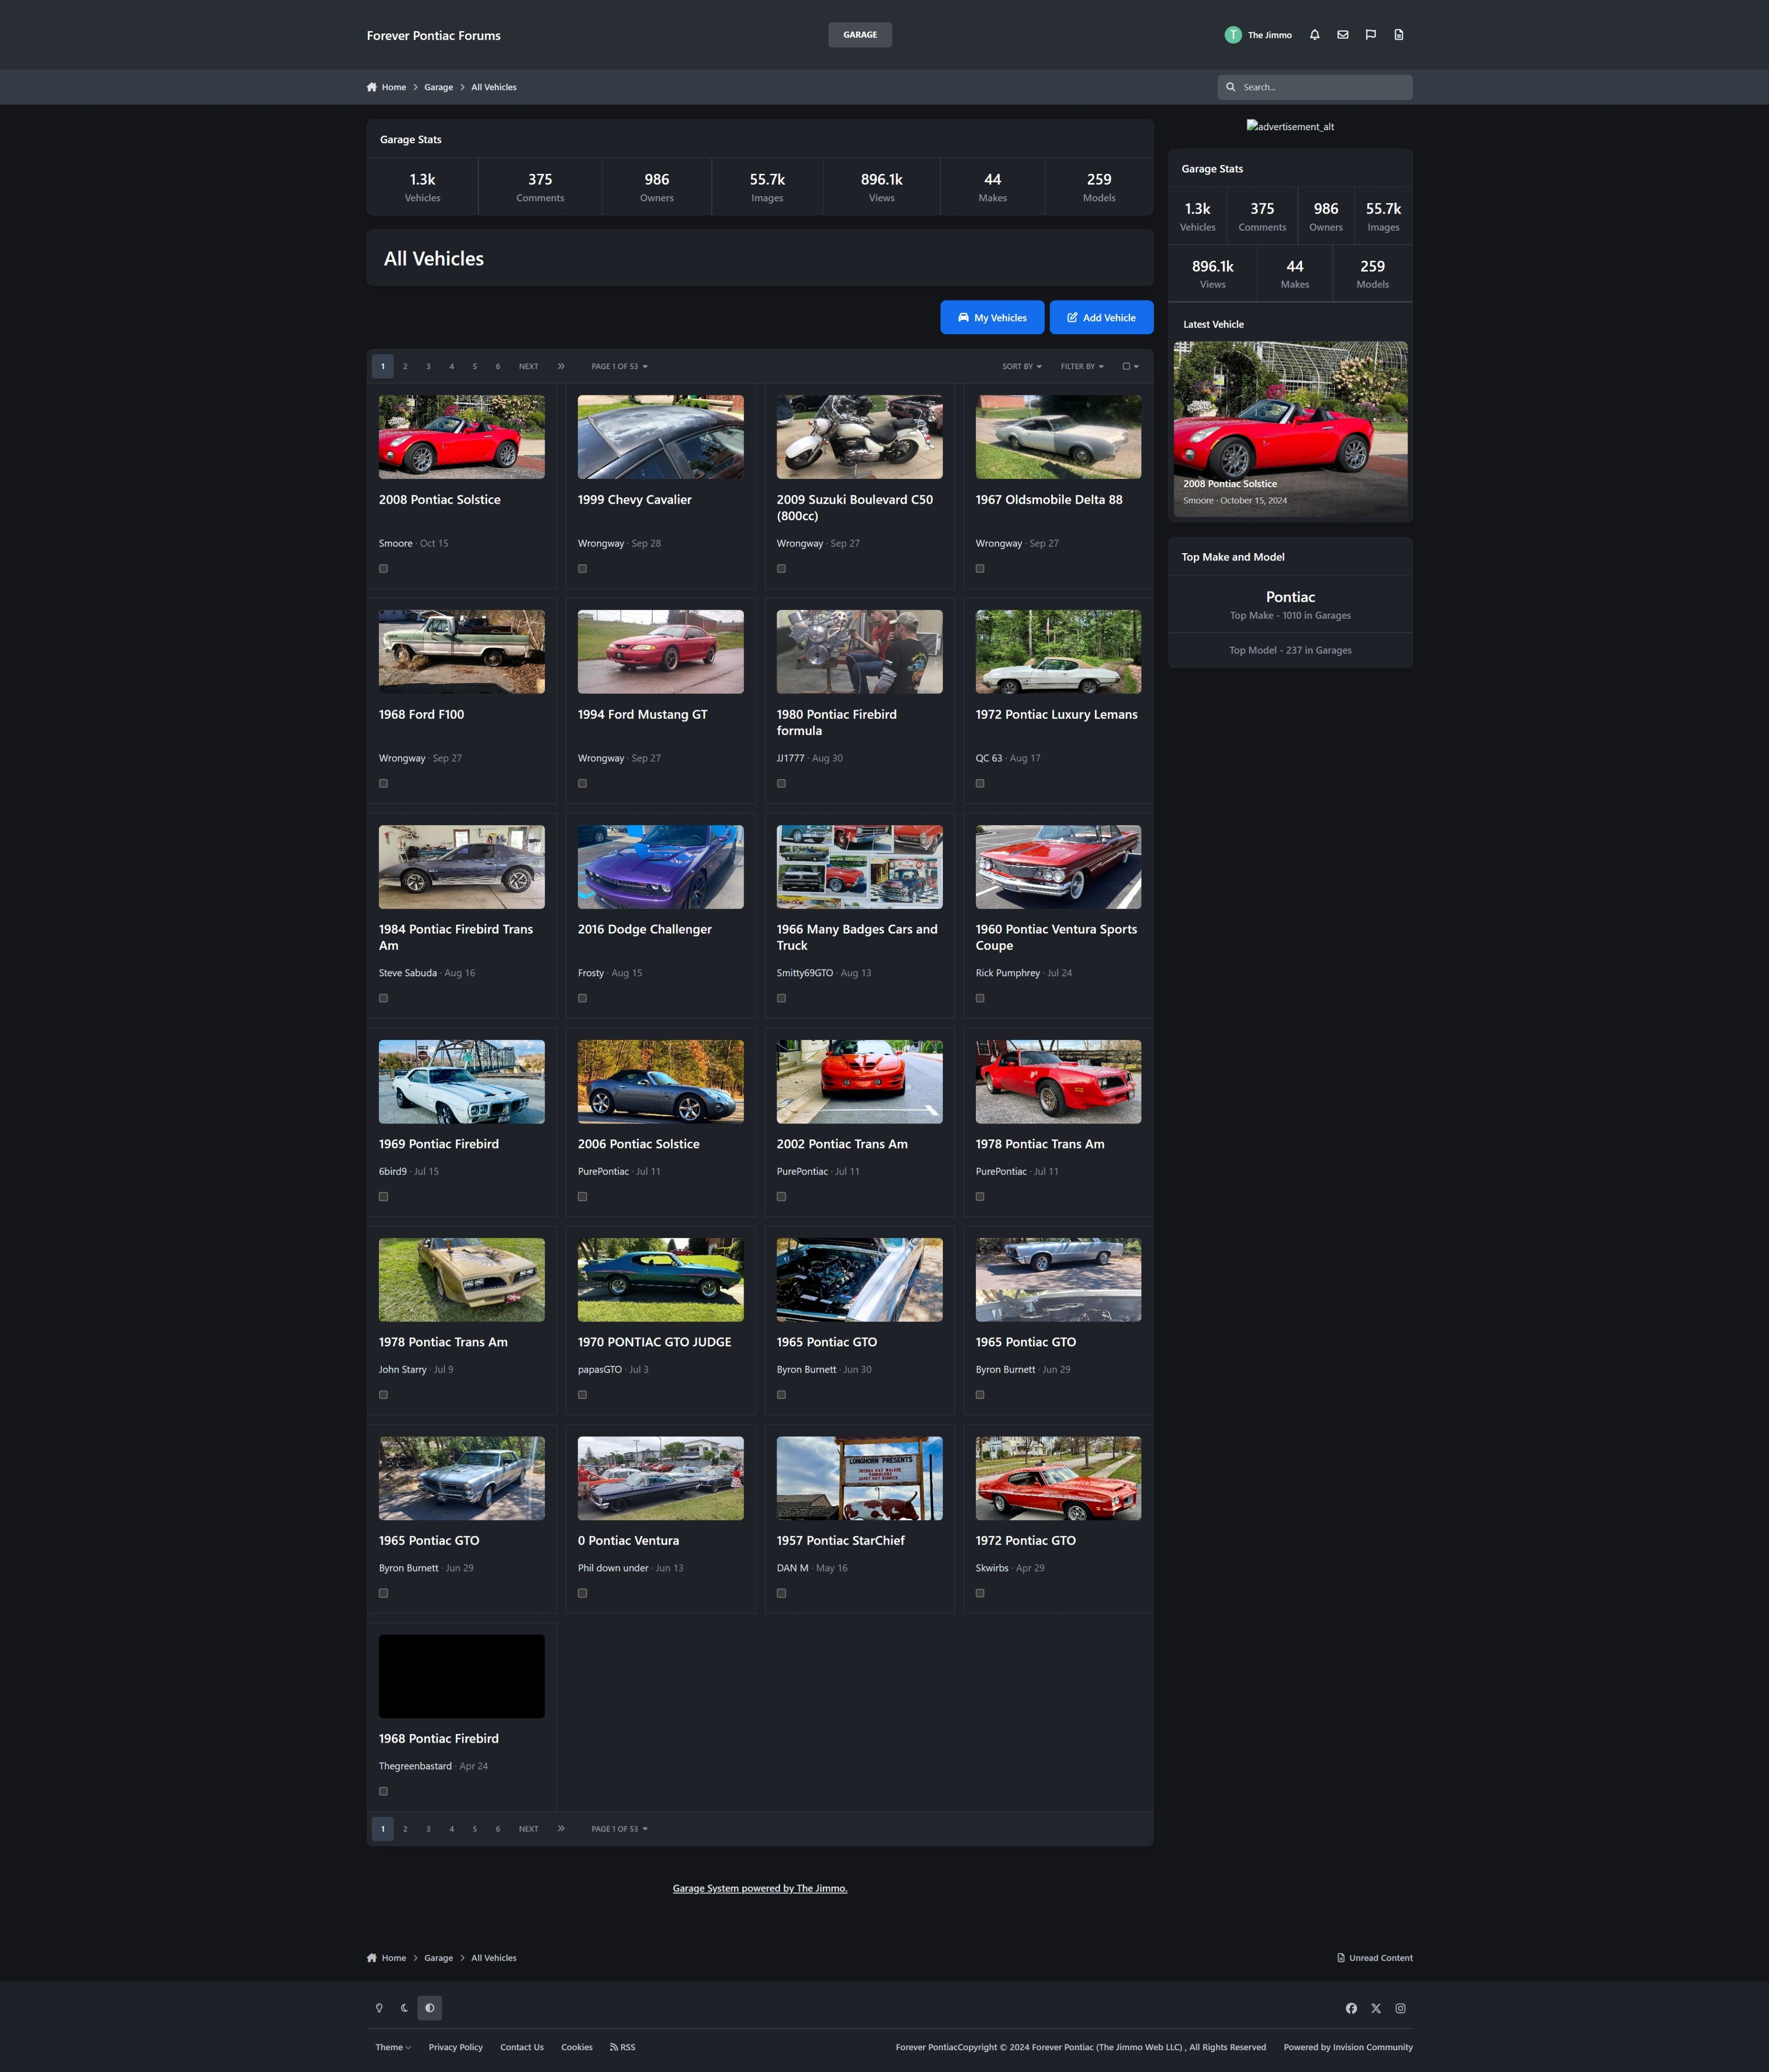1769x2072 pixels.
Task: Check the 1968 Pontiac Firebird checkbox
Action: 383,1791
